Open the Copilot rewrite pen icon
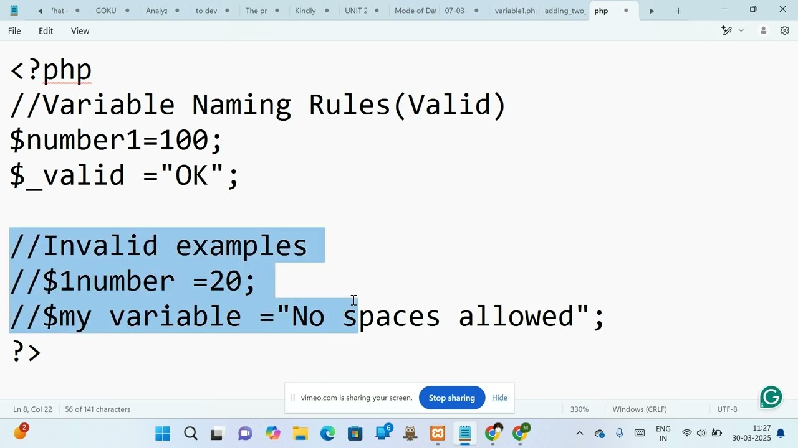The image size is (798, 448). point(726,30)
